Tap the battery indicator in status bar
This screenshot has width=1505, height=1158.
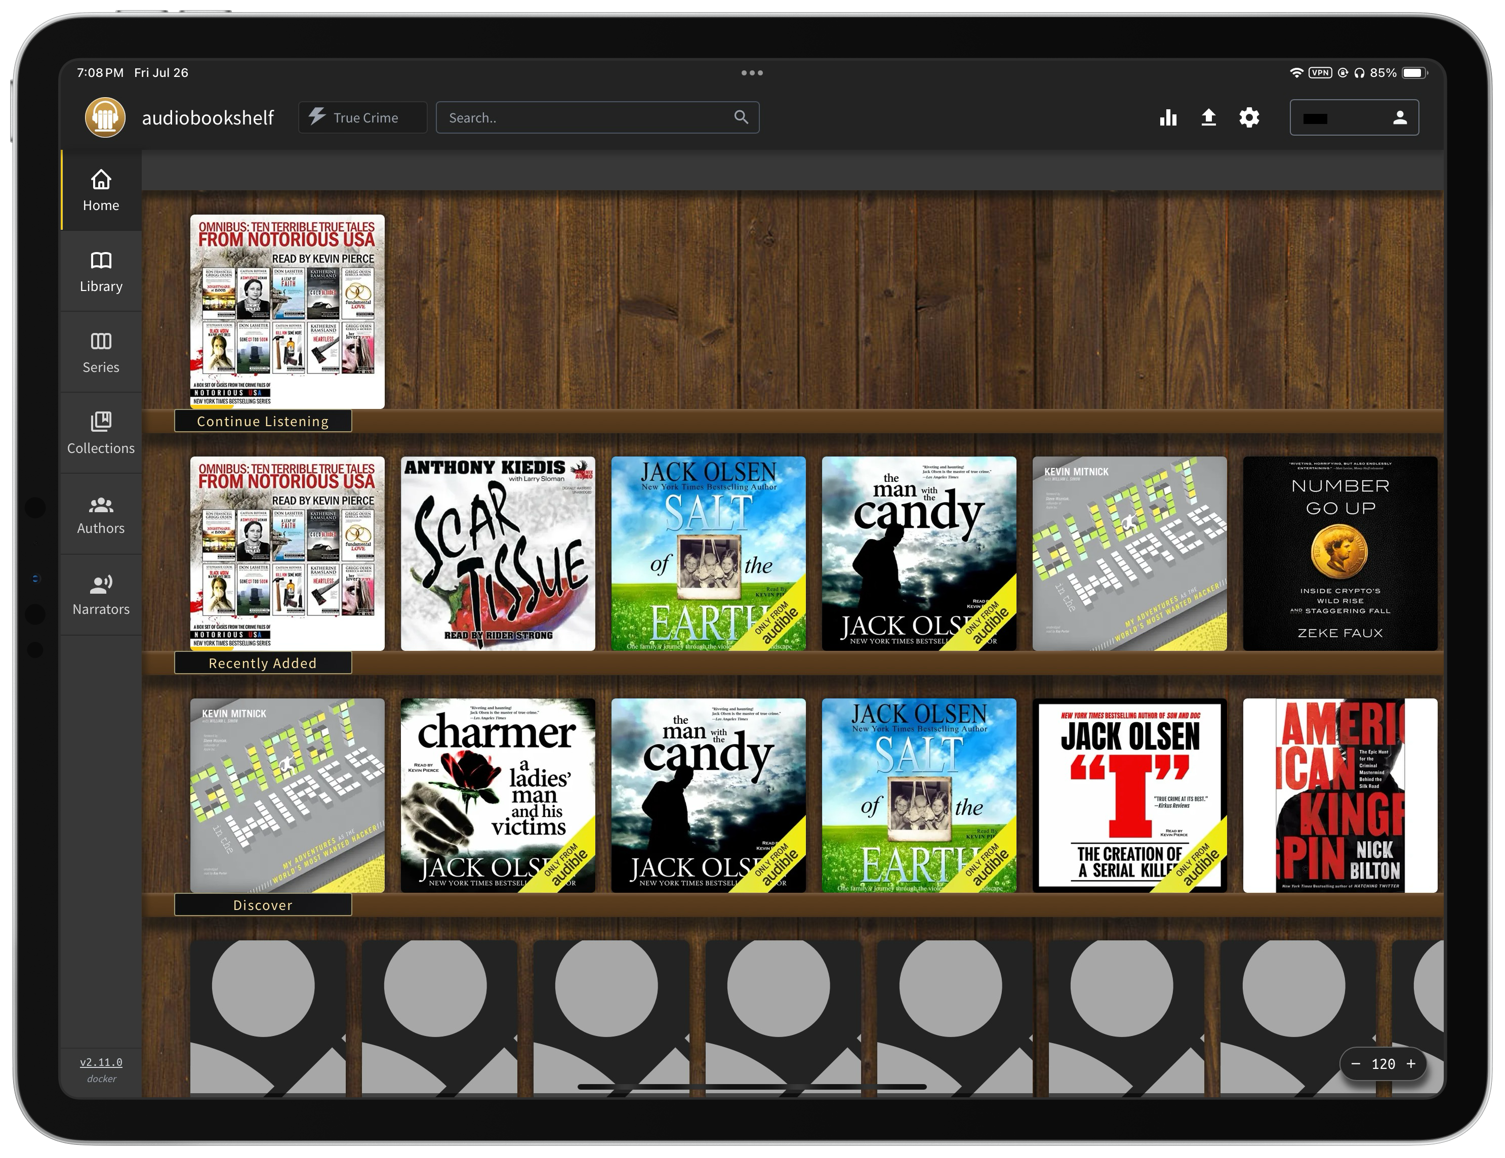1415,72
